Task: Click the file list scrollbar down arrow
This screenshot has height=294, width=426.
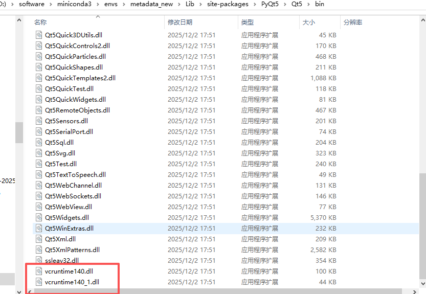Action: [423, 284]
